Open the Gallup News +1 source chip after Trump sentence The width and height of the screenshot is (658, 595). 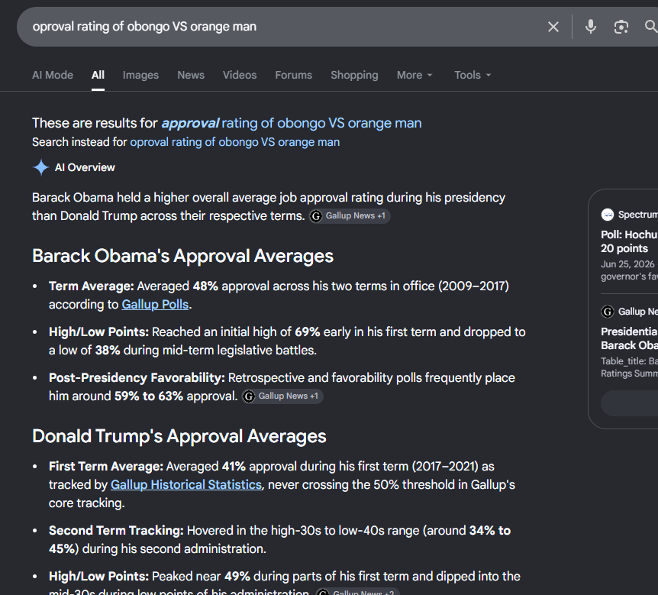[x=350, y=216]
